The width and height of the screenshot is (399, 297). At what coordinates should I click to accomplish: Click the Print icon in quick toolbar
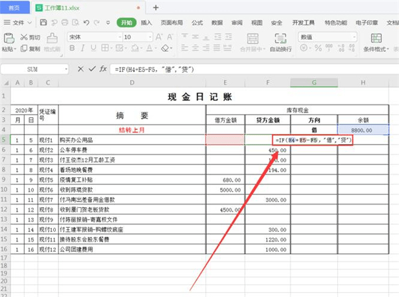pyautogui.click(x=65, y=23)
